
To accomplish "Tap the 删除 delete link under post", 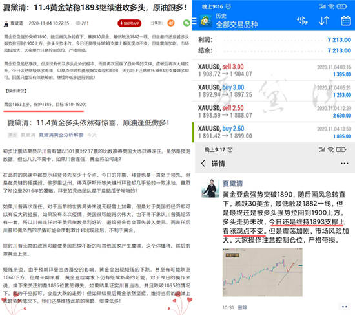I will (243, 307).
